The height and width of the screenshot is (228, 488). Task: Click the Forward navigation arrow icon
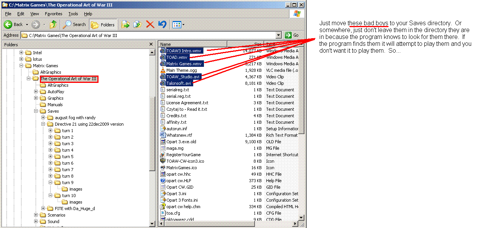(36, 24)
